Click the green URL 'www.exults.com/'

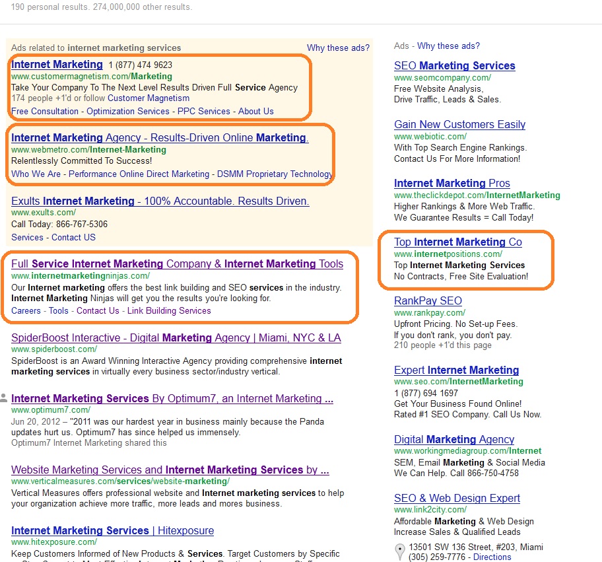point(44,213)
